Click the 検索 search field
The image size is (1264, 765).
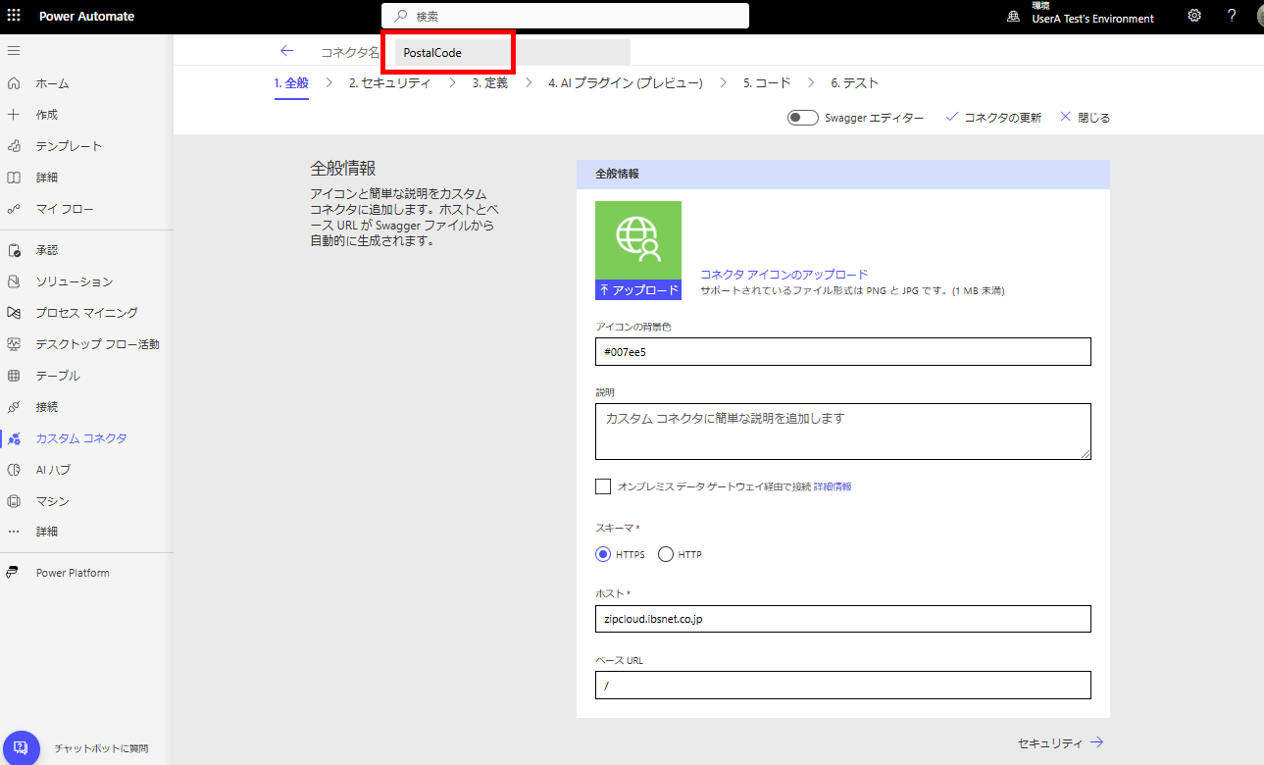(565, 16)
